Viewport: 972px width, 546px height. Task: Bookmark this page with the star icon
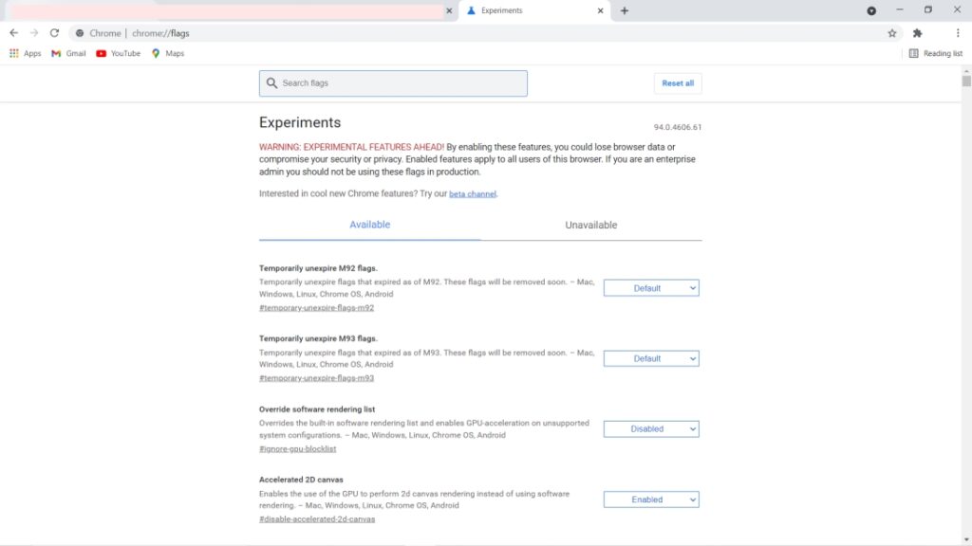[x=892, y=33]
